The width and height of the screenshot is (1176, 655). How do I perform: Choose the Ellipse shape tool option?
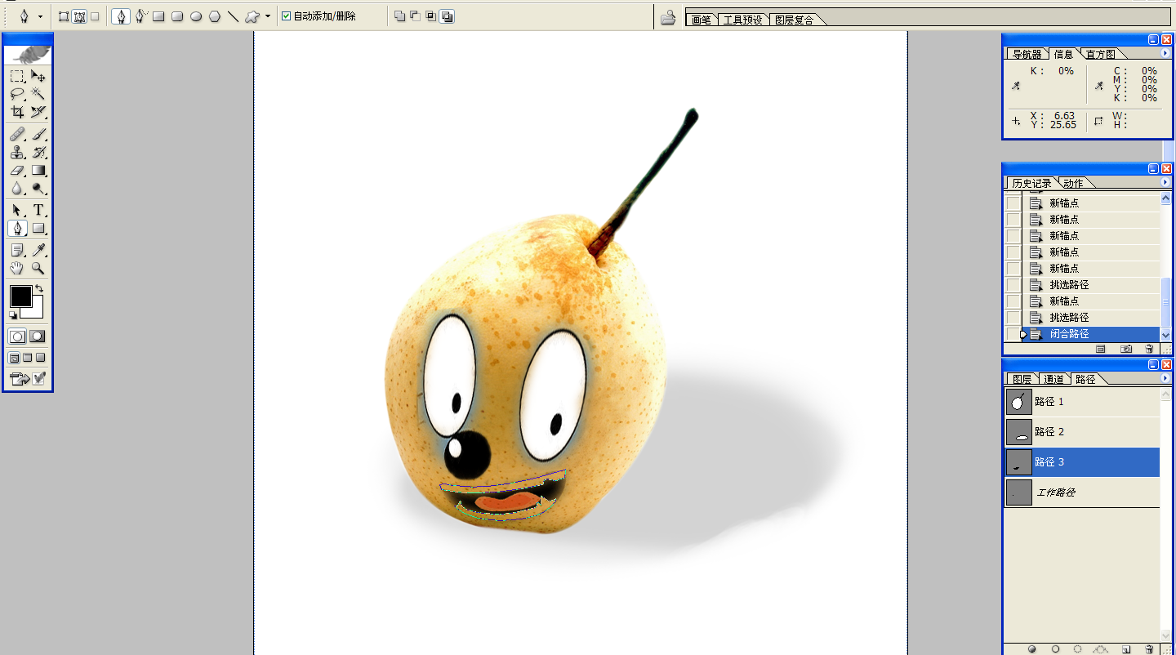click(x=196, y=16)
